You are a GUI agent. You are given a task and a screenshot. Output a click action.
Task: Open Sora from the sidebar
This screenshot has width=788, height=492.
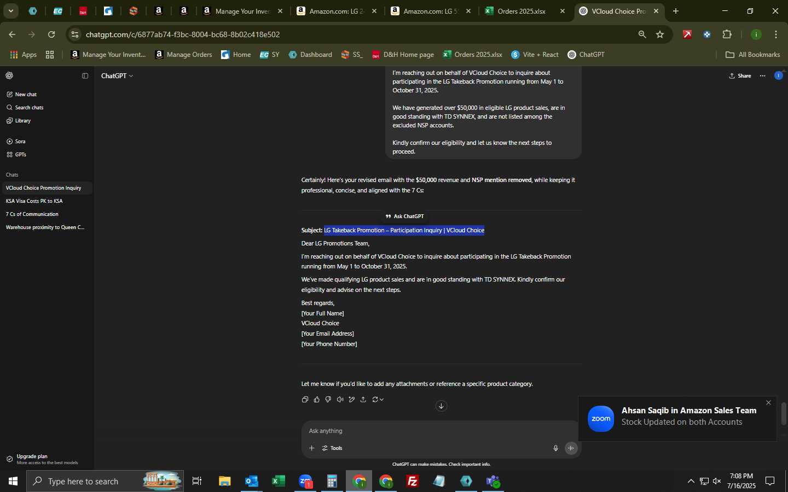[x=47, y=142]
